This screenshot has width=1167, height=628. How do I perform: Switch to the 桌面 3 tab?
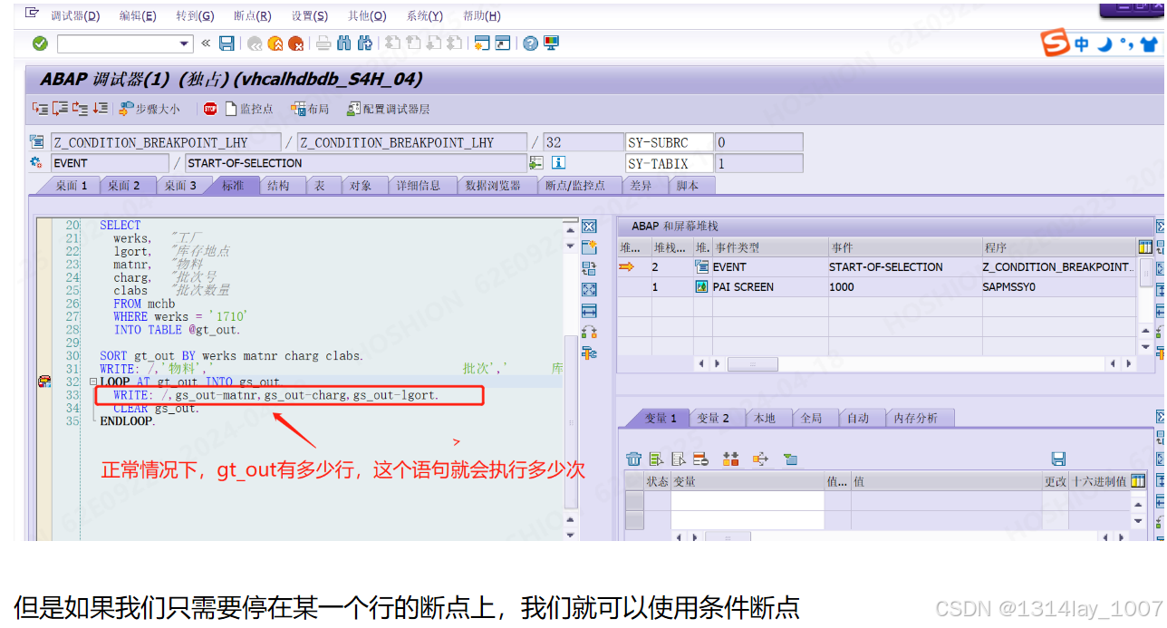pyautogui.click(x=180, y=186)
